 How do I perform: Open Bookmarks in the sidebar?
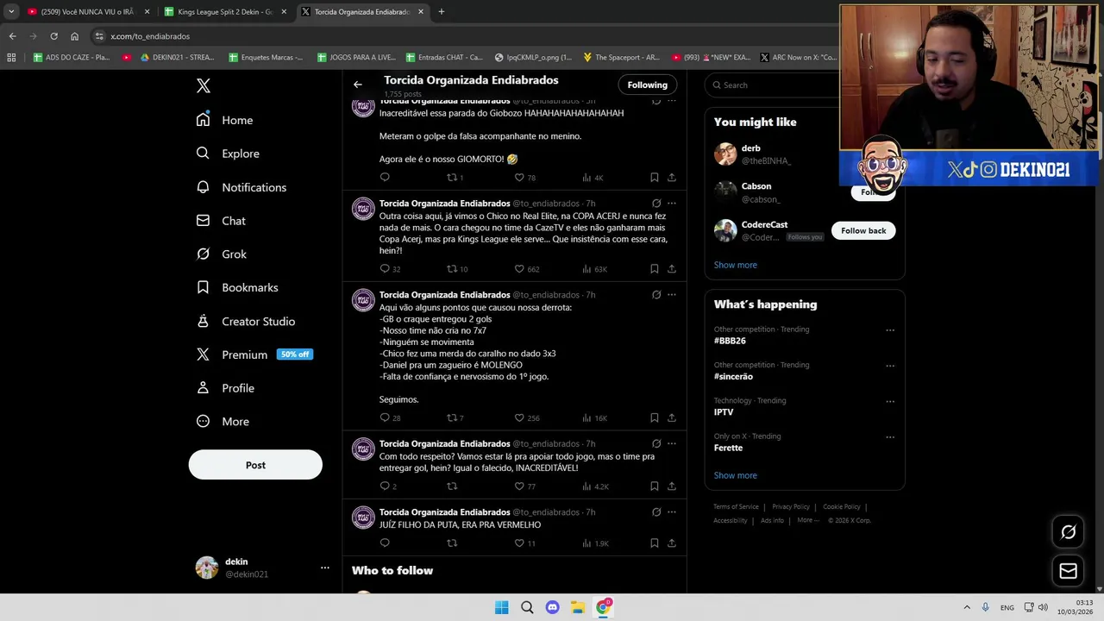coord(237,287)
